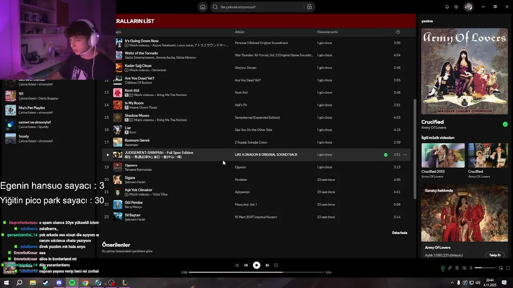Image resolution: width=513 pixels, height=288 pixels.
Task: Open album See You On the Other Side
Action: click(253, 130)
